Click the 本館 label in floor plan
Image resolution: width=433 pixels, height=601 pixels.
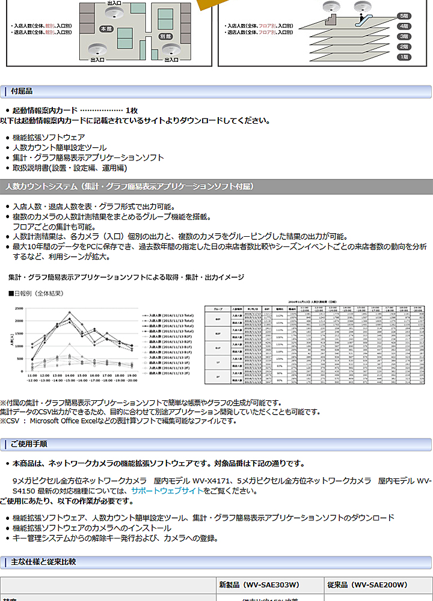(x=106, y=29)
